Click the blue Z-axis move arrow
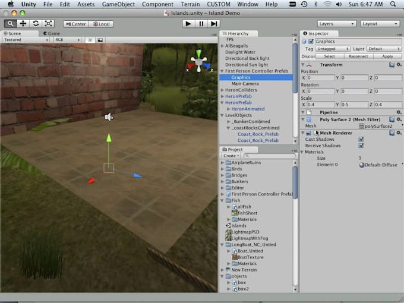 [138, 176]
